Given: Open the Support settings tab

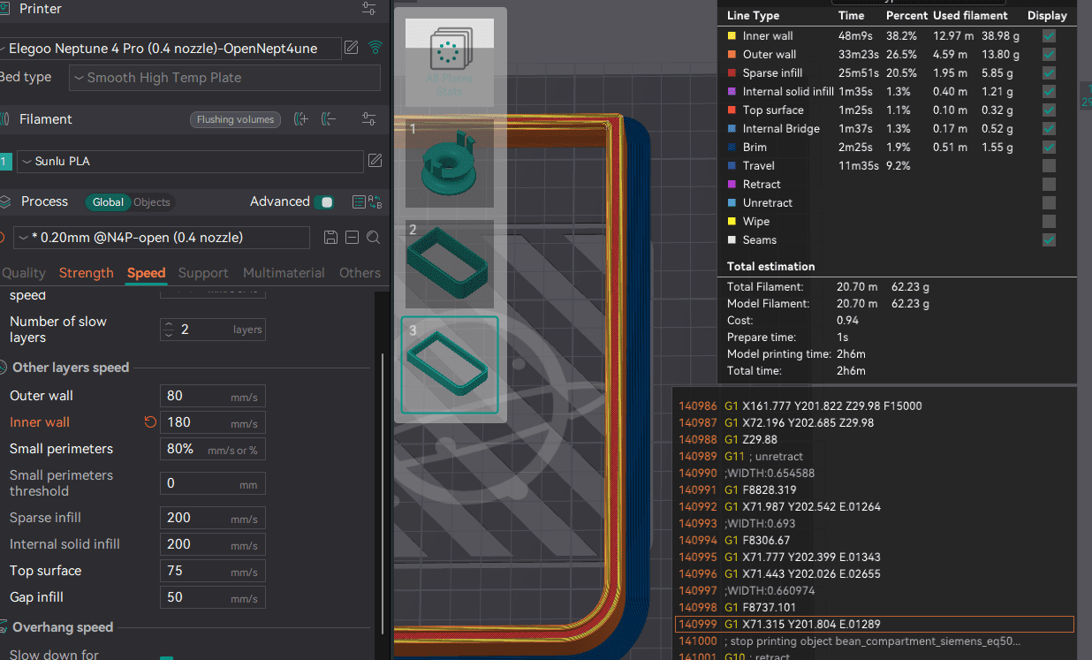Looking at the screenshot, I should coord(203,273).
